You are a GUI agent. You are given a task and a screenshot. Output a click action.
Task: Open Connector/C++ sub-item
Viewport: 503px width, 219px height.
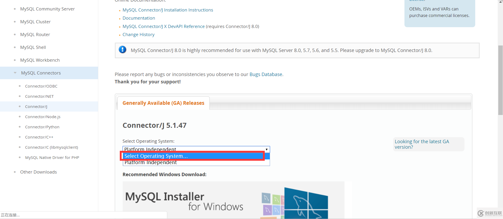(x=39, y=137)
